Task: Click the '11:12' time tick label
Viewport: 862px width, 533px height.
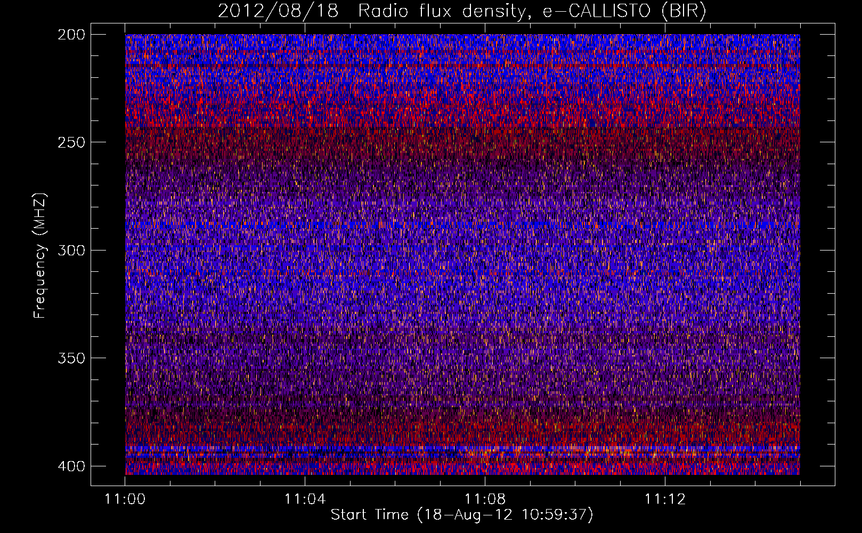Action: [665, 499]
